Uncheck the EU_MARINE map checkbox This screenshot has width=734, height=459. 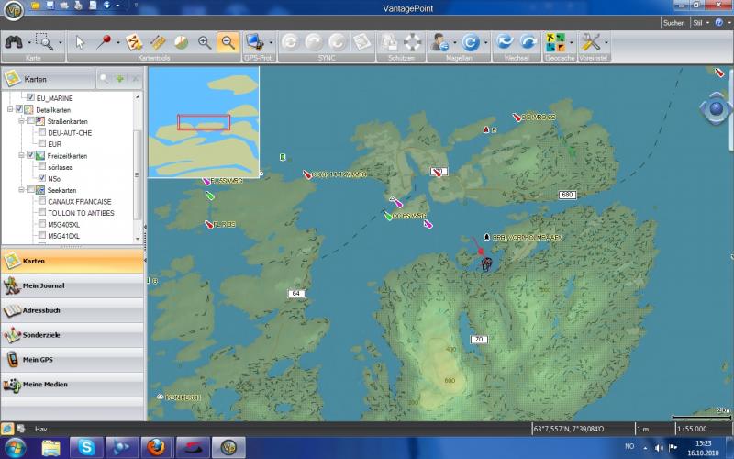pyautogui.click(x=31, y=98)
